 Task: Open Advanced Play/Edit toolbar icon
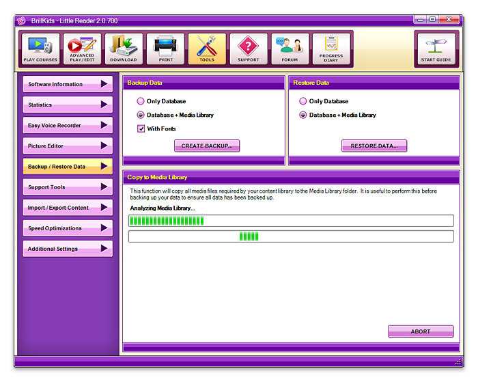(82, 49)
